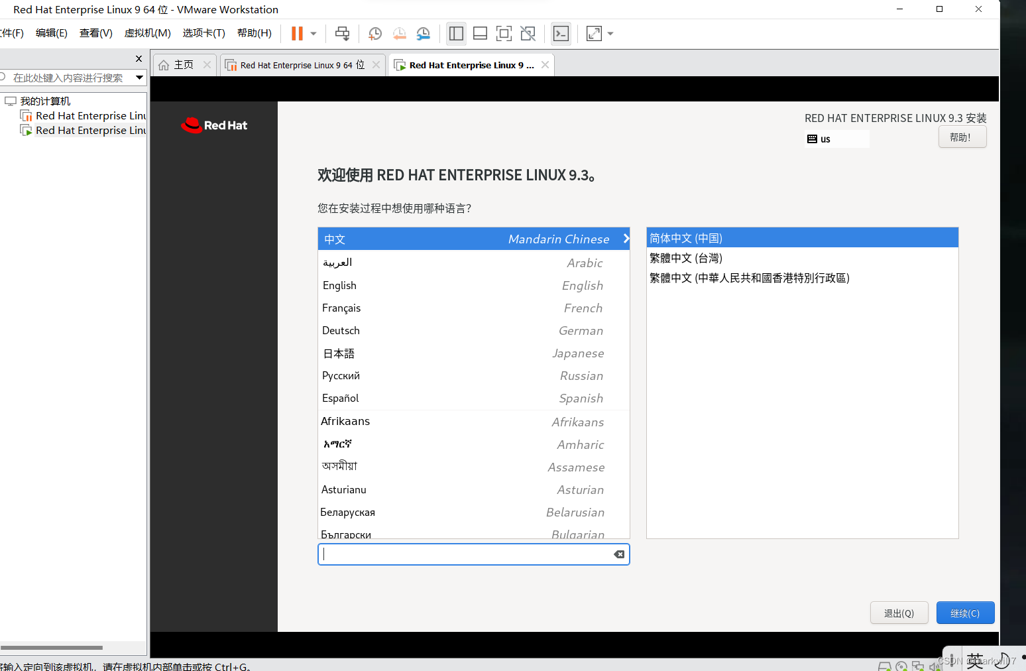
Task: Select Arabic in the language list
Action: [x=473, y=263]
